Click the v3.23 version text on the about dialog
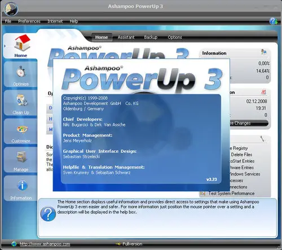 [x=211, y=179]
